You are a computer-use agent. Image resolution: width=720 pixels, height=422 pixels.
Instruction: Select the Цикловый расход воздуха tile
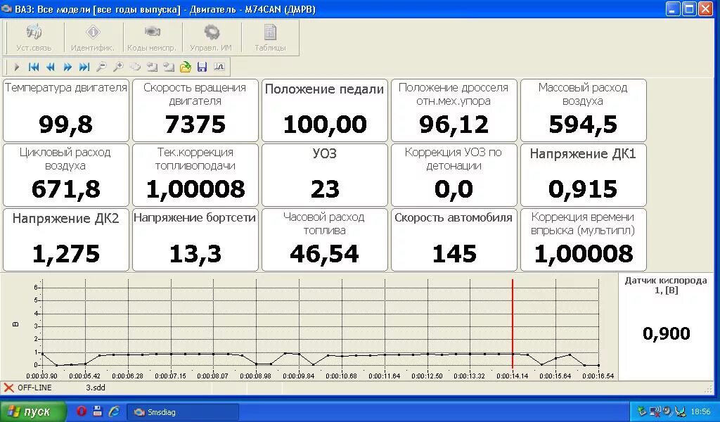pyautogui.click(x=66, y=175)
